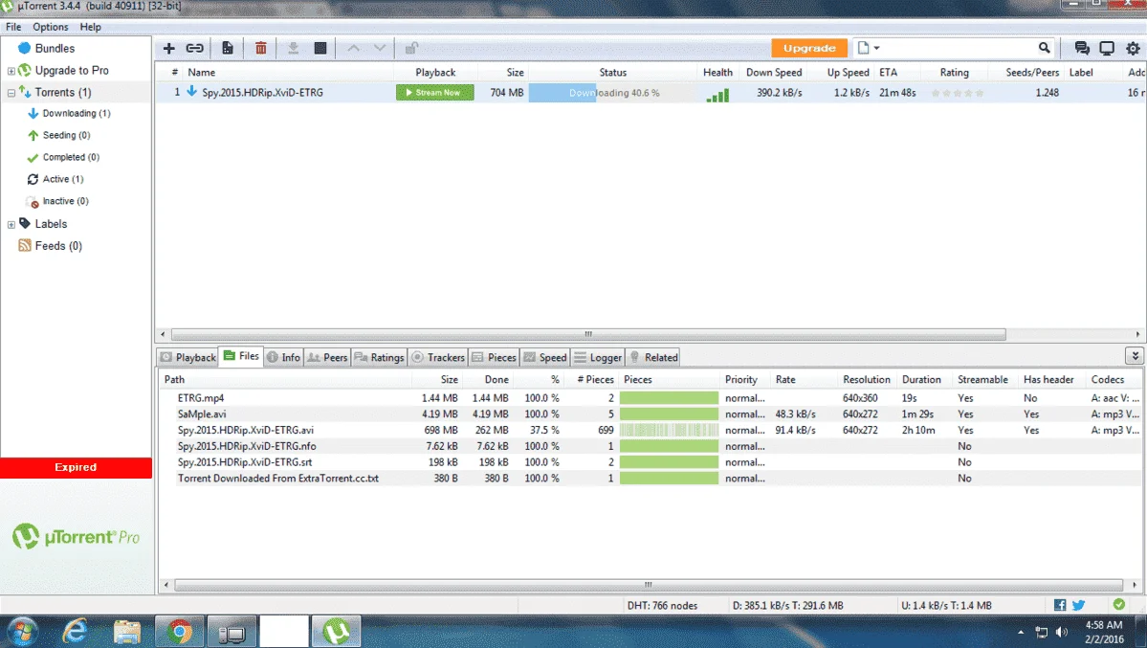Switch to the Pieces tab
Screen dimensions: 1147x648
point(494,357)
